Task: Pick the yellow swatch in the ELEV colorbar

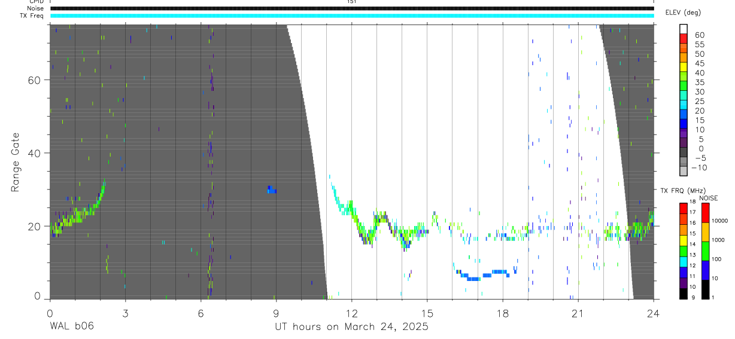Action: click(684, 67)
